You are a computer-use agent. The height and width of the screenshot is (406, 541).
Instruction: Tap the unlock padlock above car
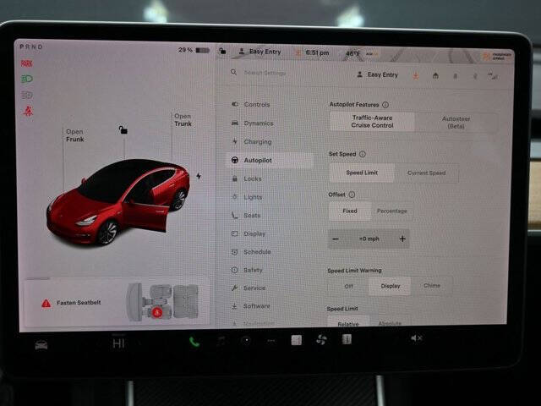point(123,129)
